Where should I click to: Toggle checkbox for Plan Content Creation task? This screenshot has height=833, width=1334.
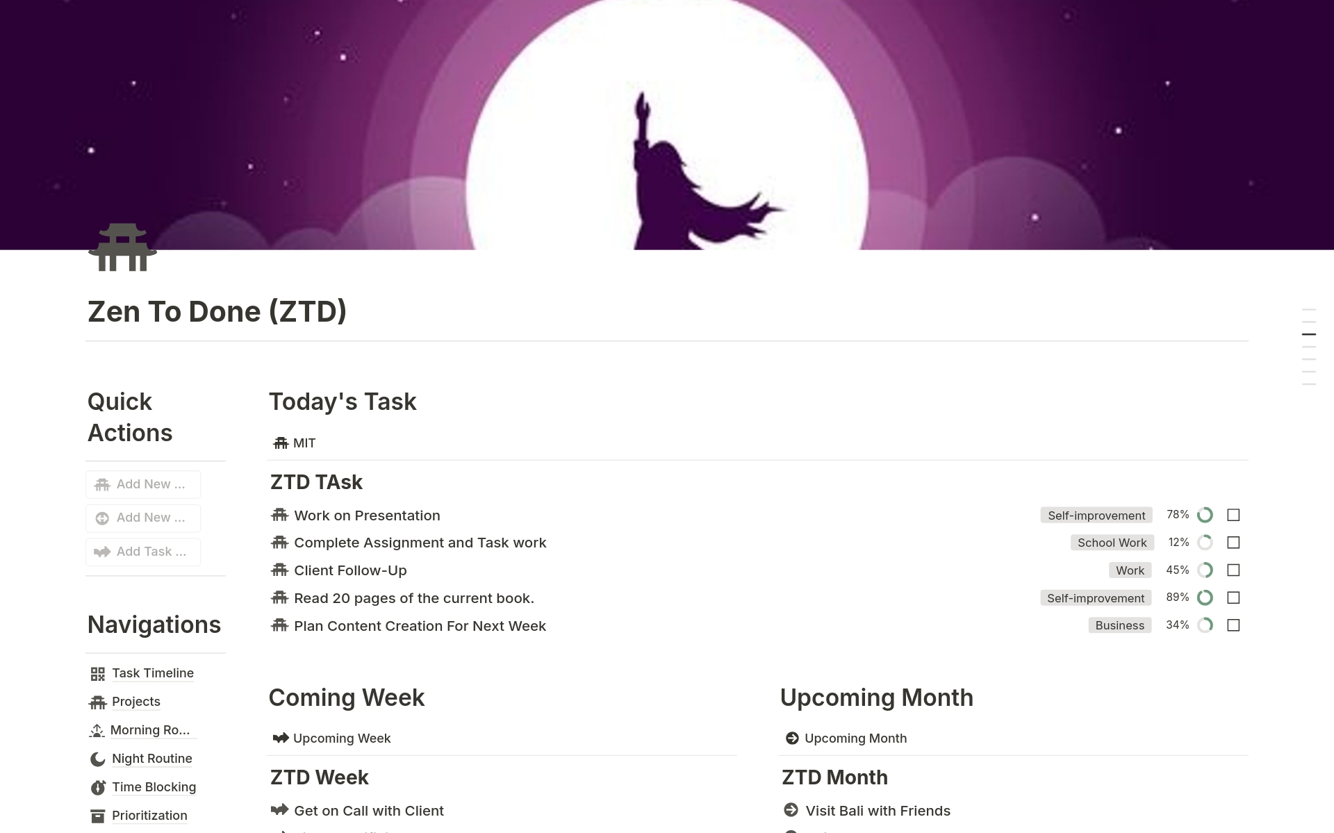tap(1233, 625)
